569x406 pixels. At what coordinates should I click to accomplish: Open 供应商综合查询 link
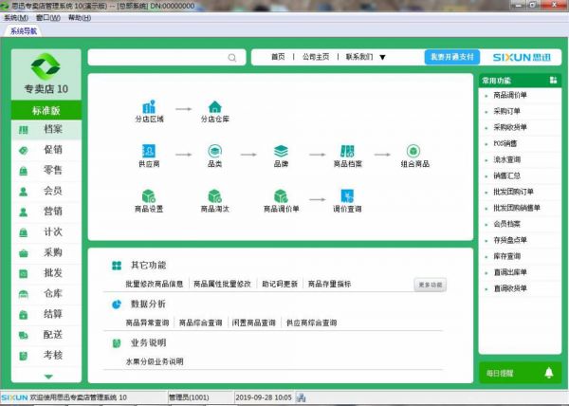click(312, 323)
